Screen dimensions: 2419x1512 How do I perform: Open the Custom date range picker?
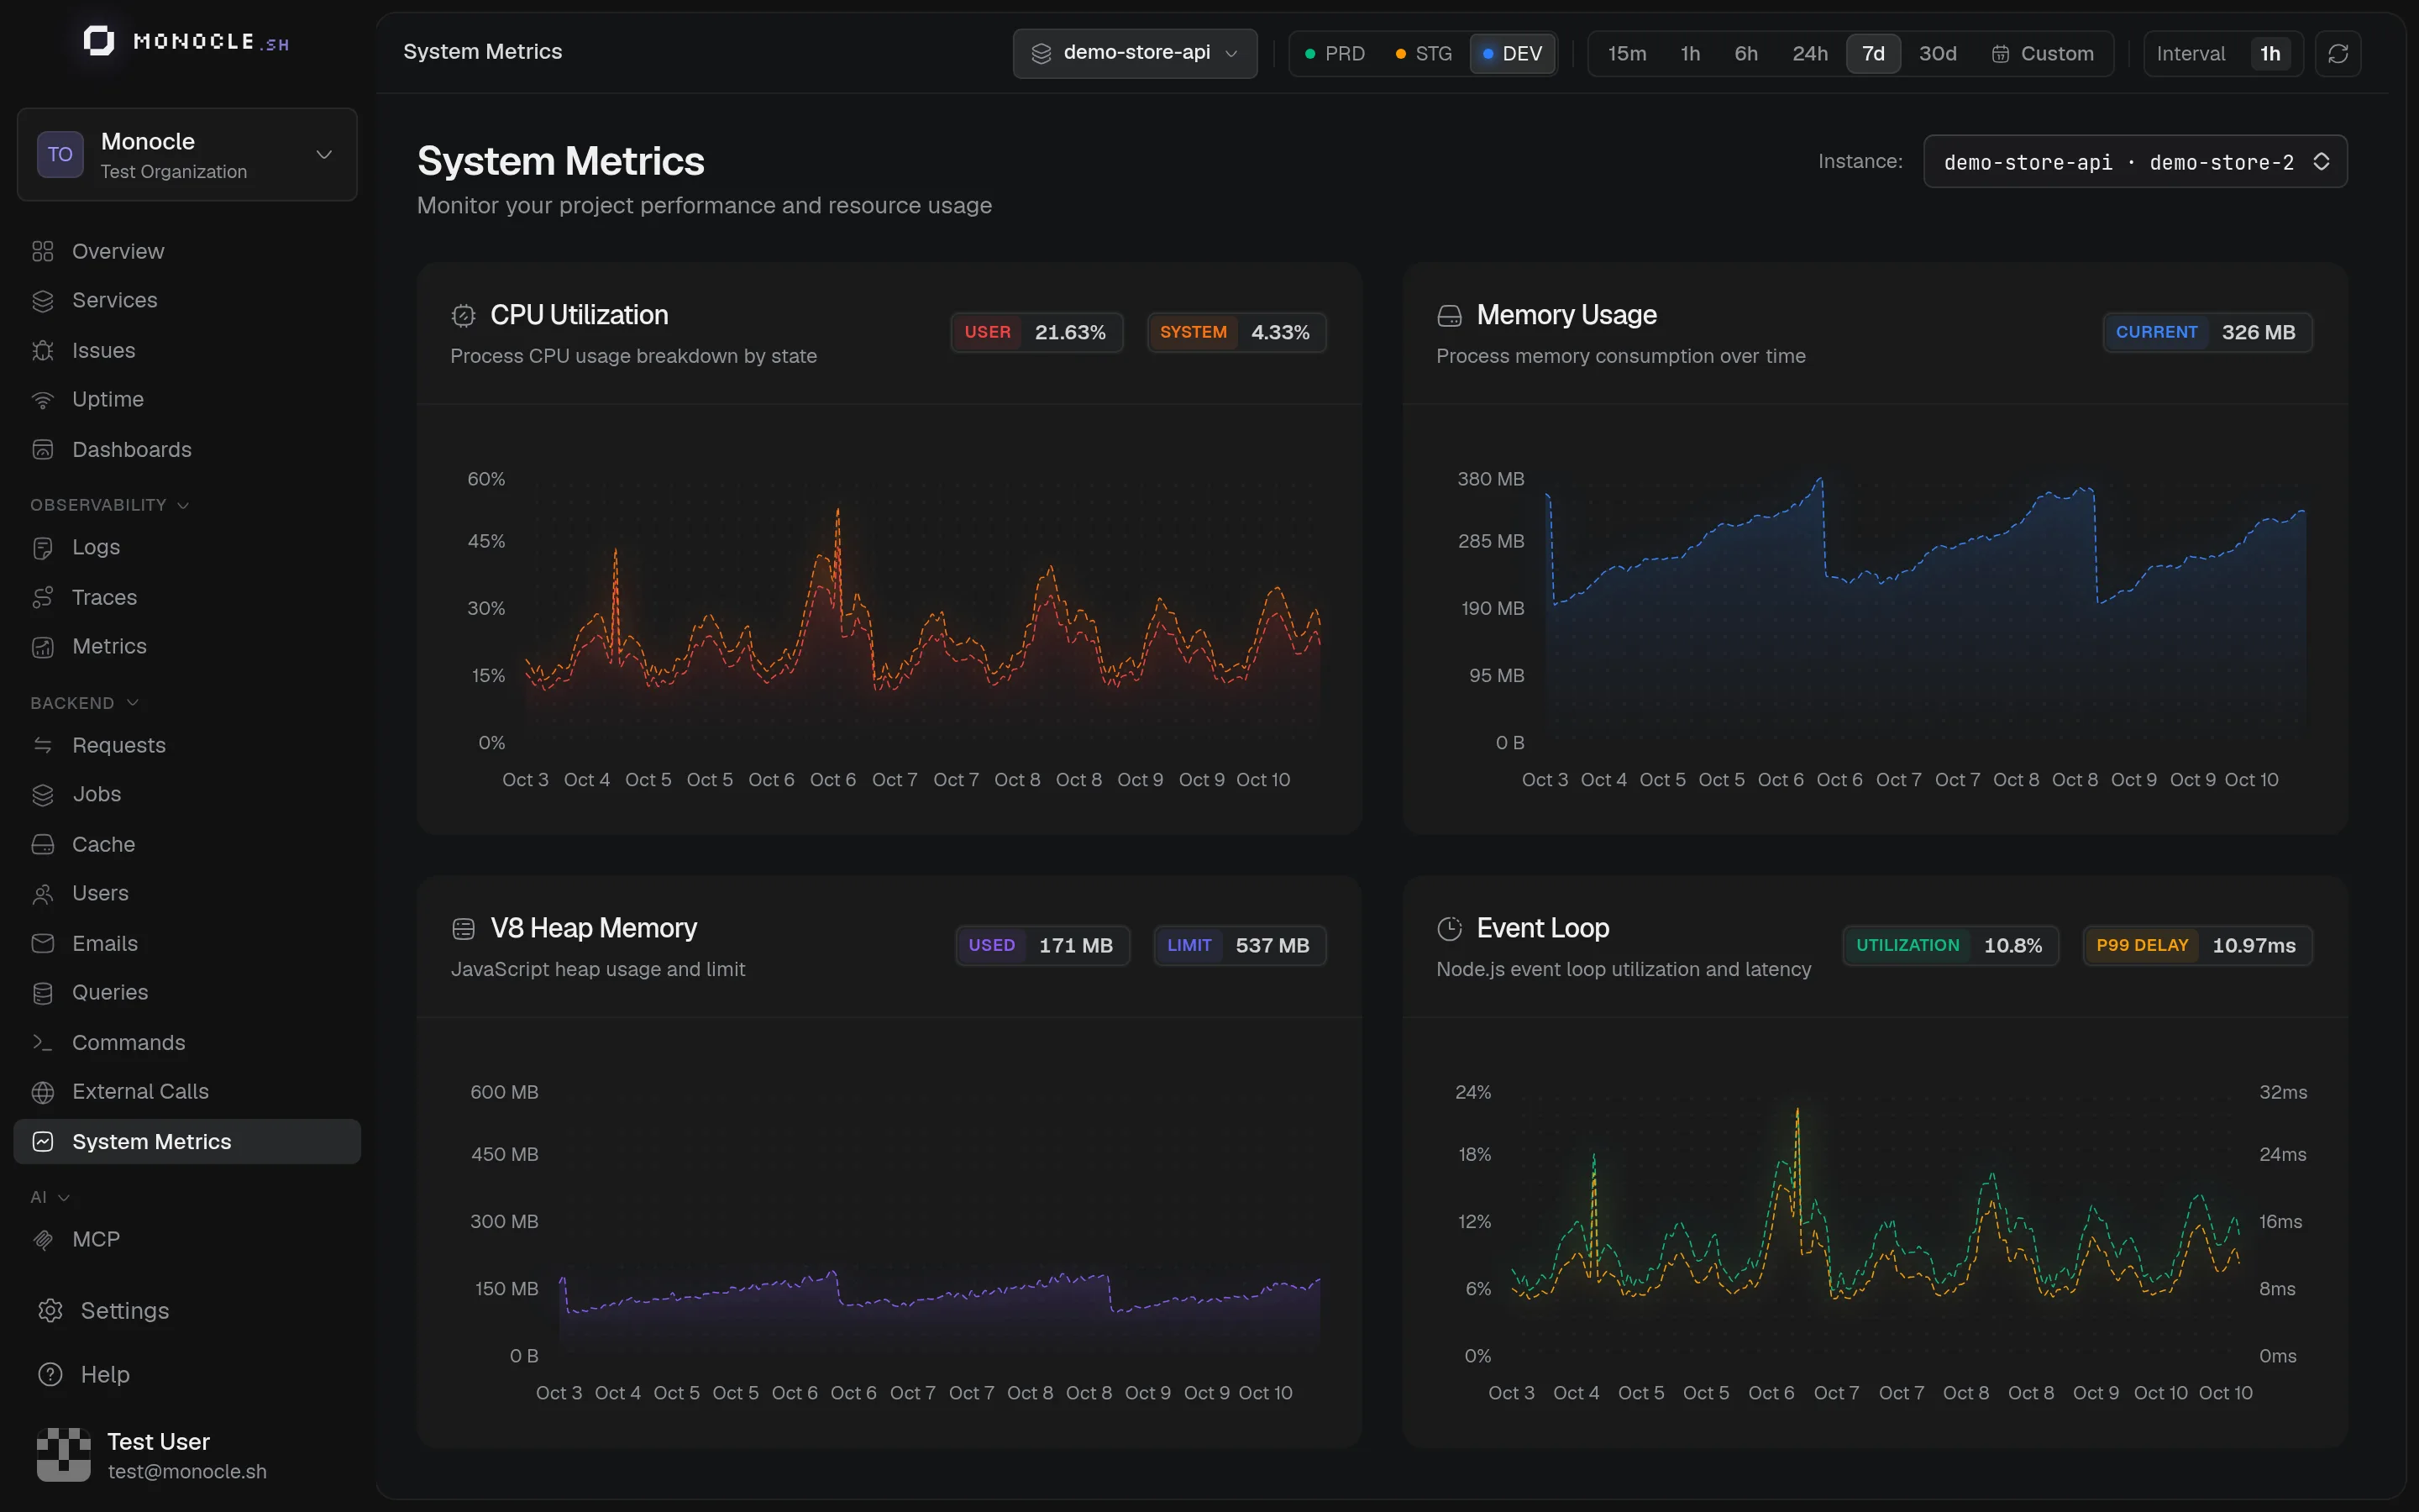(2044, 54)
